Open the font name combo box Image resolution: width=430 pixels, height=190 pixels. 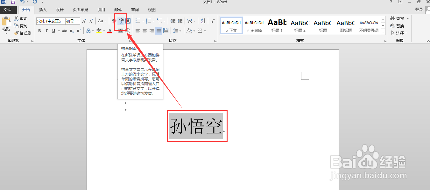point(51,21)
